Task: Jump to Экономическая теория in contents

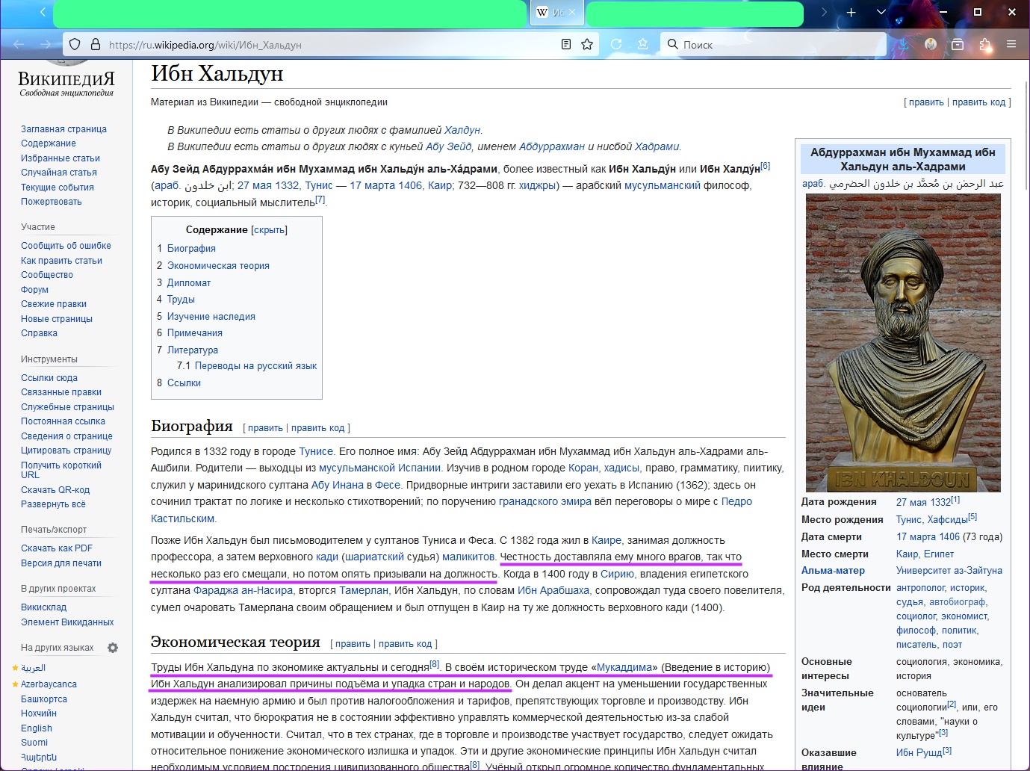Action: coord(218,266)
